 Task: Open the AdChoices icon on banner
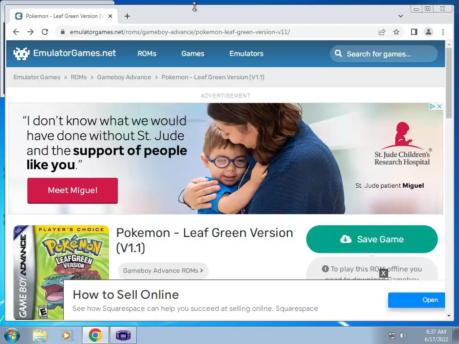point(432,107)
